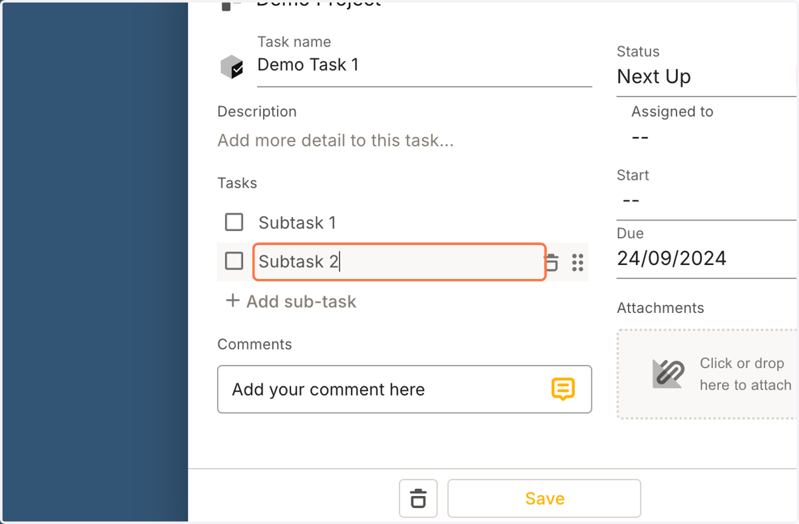Open the Due date field 24/09/2024
Screen dimensions: 799x524
(x=706, y=258)
